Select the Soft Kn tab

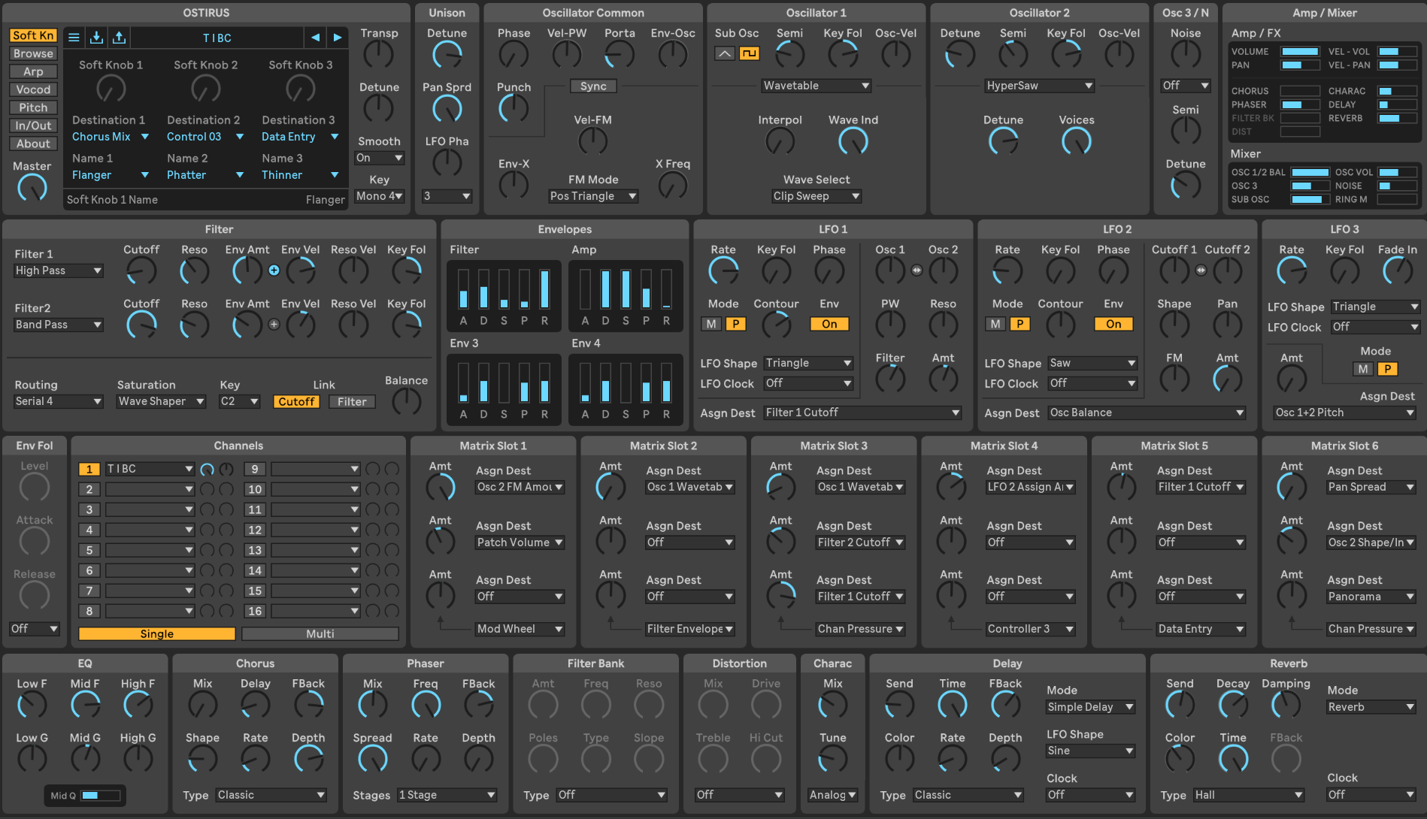(x=33, y=35)
